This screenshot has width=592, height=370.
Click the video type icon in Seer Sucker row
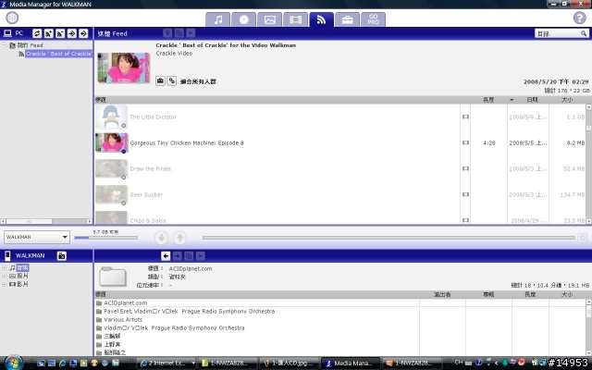point(465,194)
